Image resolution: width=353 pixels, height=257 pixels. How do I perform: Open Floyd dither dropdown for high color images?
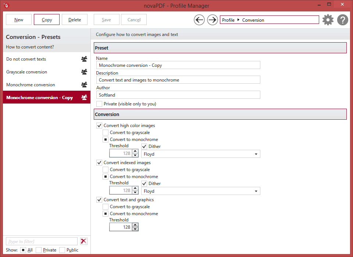click(201, 154)
